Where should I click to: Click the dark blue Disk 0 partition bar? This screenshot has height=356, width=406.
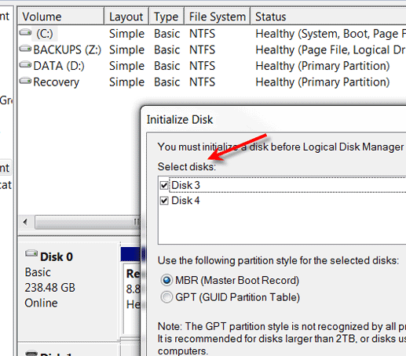tap(130, 254)
